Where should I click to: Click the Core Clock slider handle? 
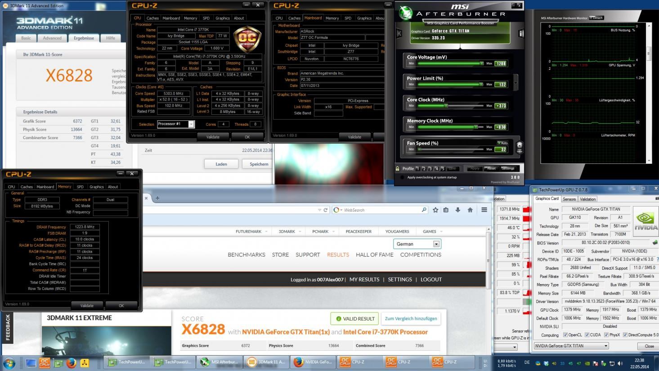click(x=446, y=106)
